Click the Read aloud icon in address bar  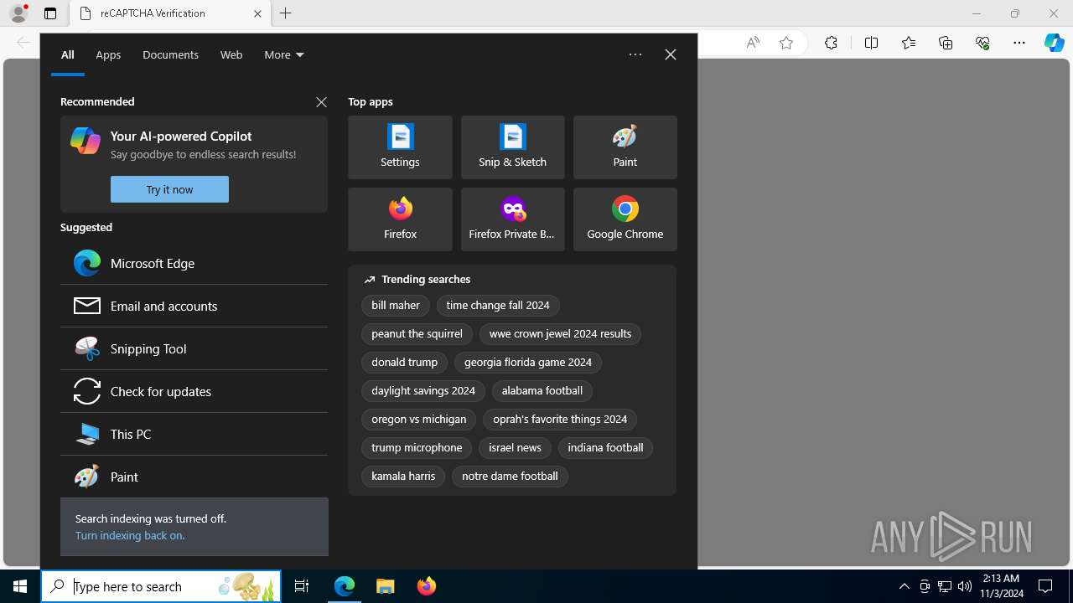point(753,43)
